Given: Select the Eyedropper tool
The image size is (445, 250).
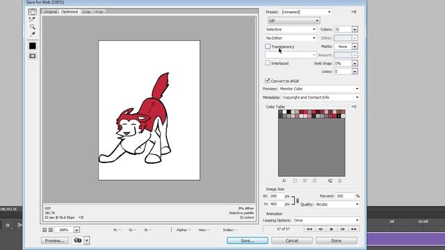Looking at the screenshot, I should pyautogui.click(x=33, y=34).
